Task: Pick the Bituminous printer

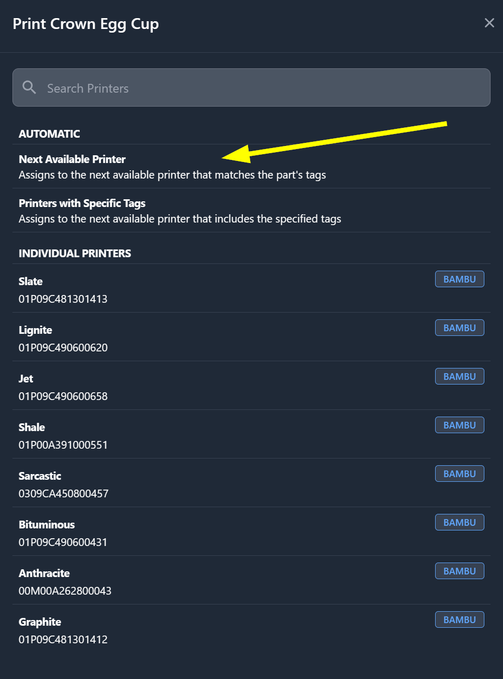Action: [251, 532]
